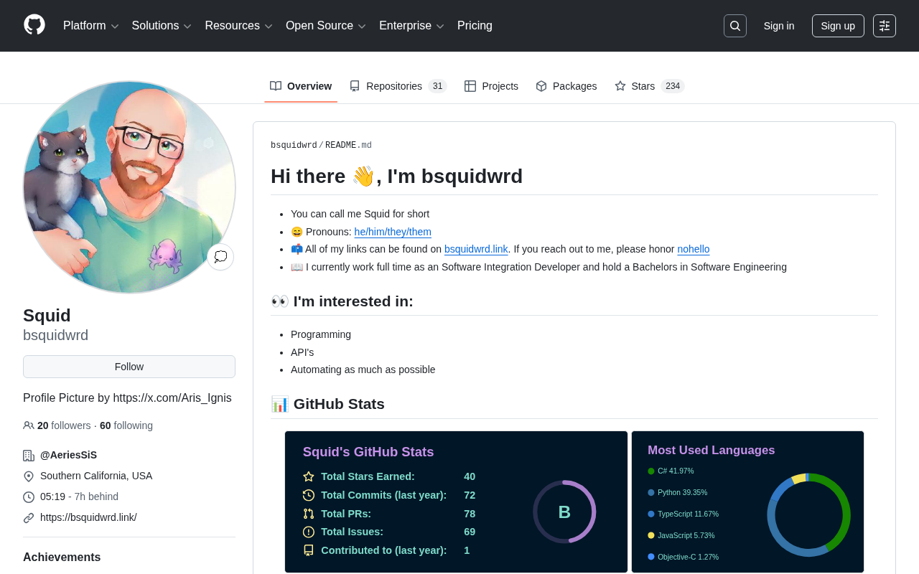This screenshot has height=574, width=919.
Task: Click the circular B rank indicator
Action: [564, 512]
